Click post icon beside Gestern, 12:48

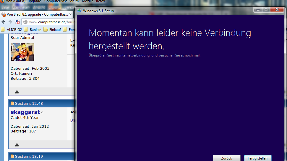12,103
